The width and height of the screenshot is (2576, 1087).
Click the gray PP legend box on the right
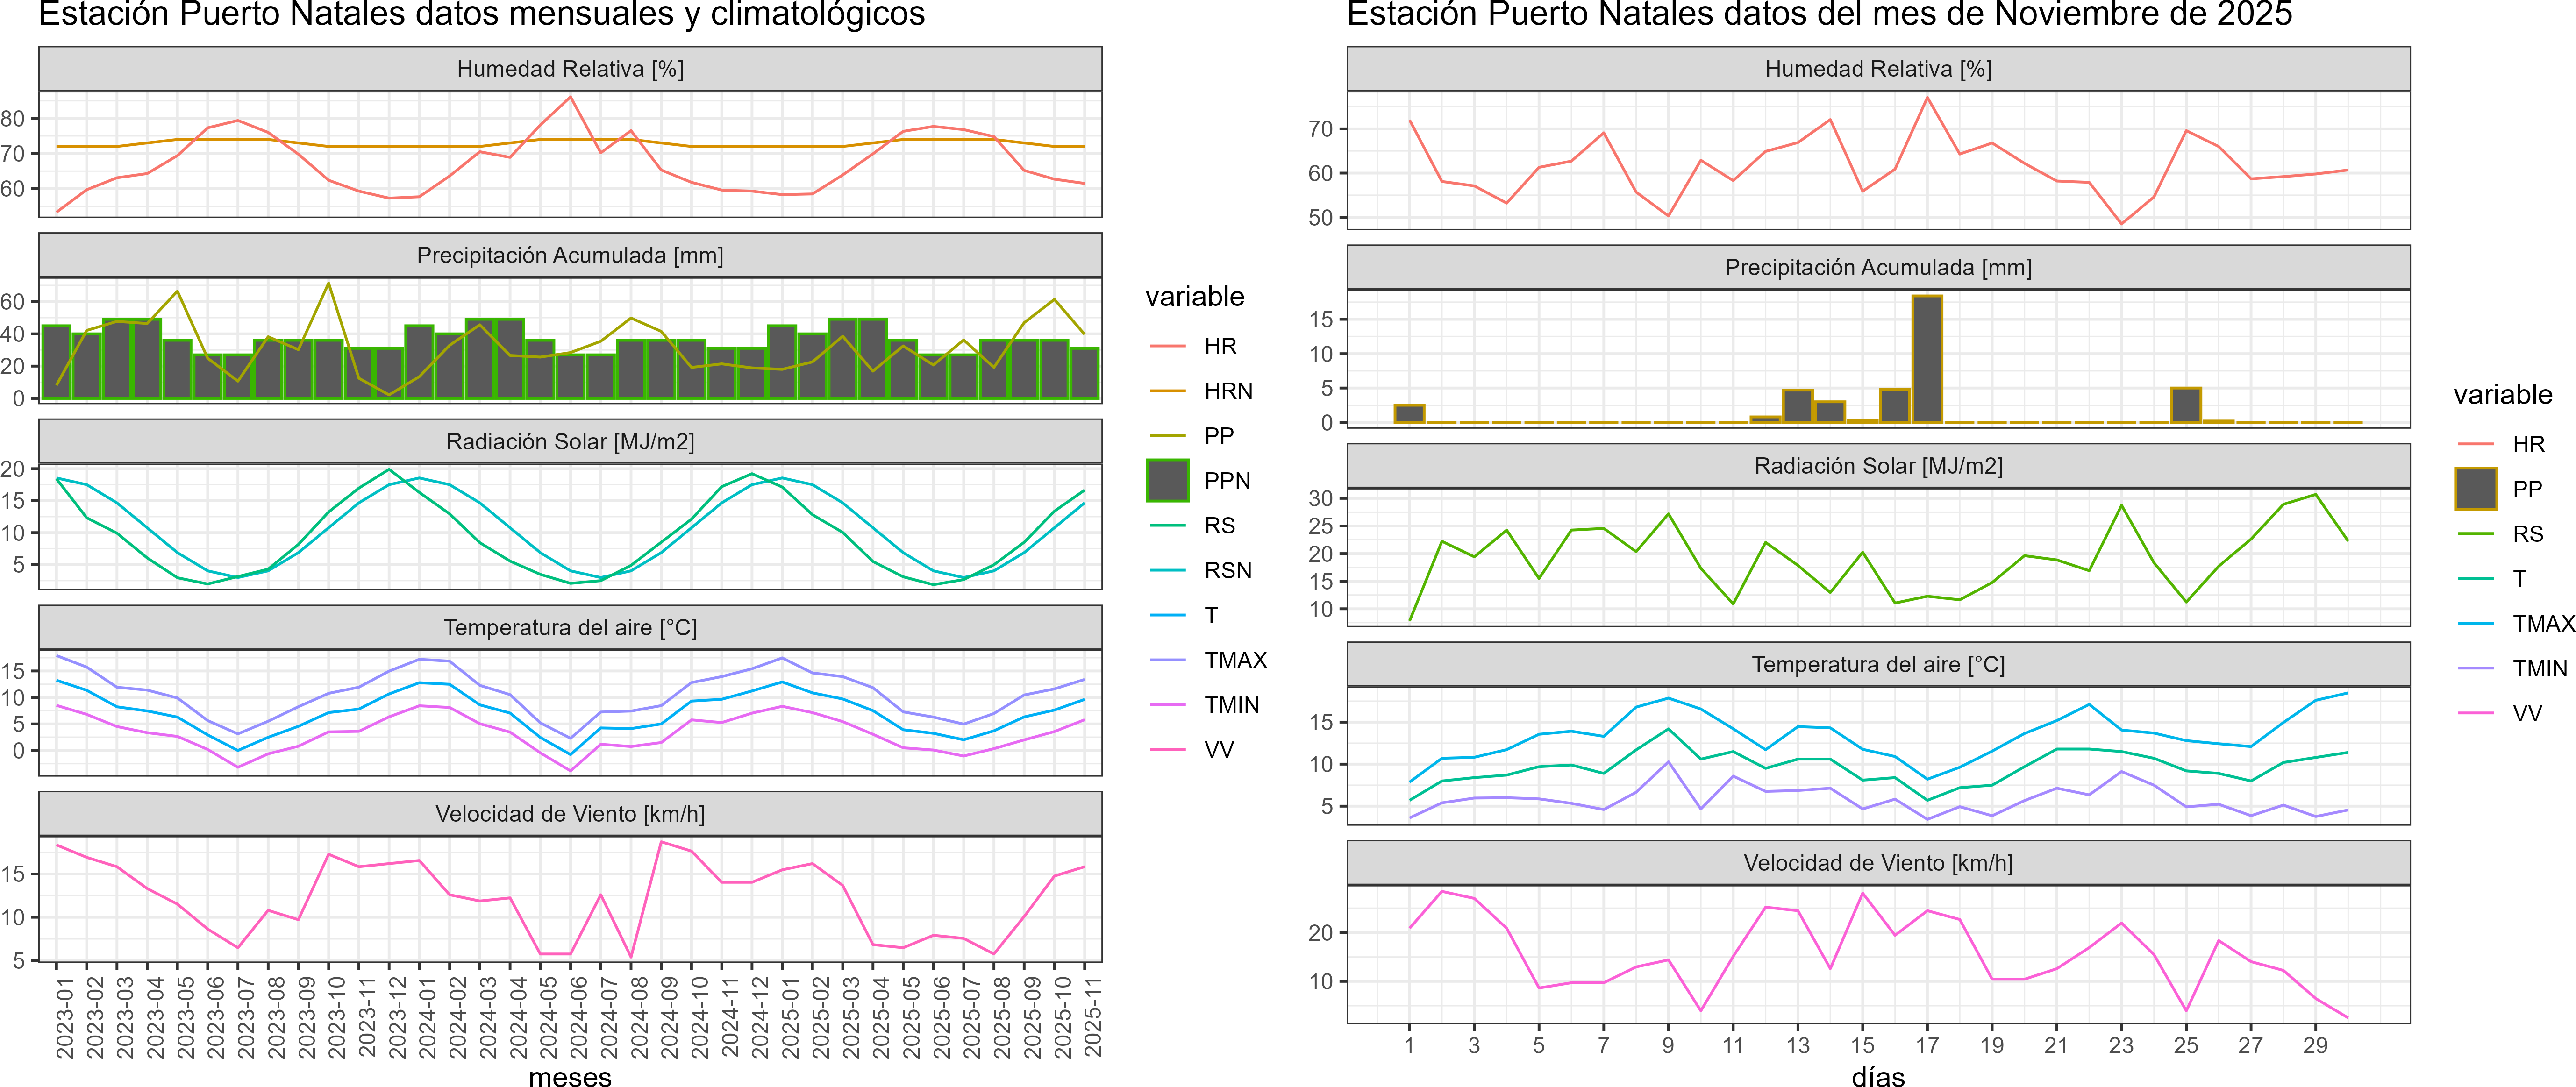pos(2475,489)
